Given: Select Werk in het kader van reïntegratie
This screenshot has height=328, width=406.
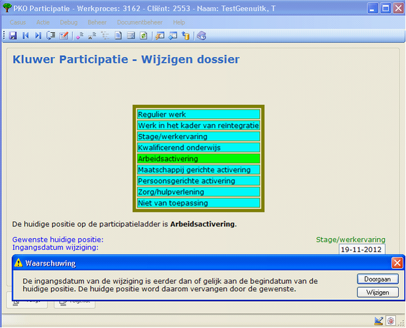Looking at the screenshot, I should [x=198, y=125].
